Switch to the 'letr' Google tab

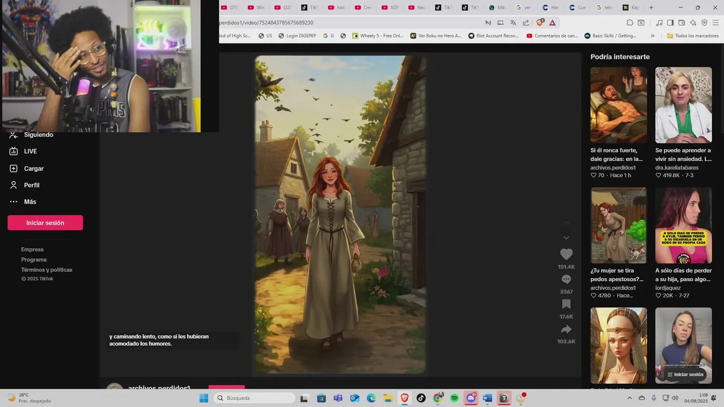click(x=604, y=7)
